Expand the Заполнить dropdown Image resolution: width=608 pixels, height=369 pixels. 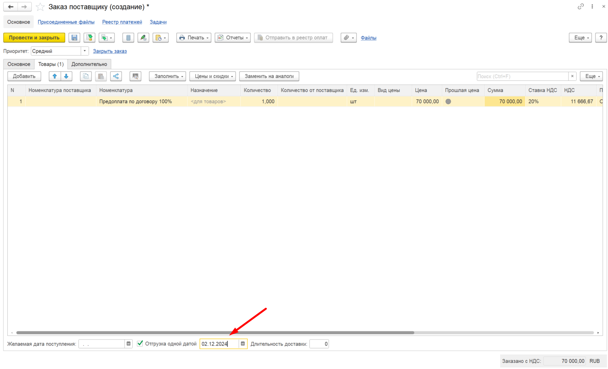(x=168, y=76)
